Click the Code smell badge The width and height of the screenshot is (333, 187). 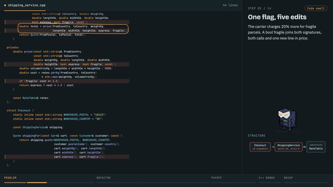click(x=316, y=8)
